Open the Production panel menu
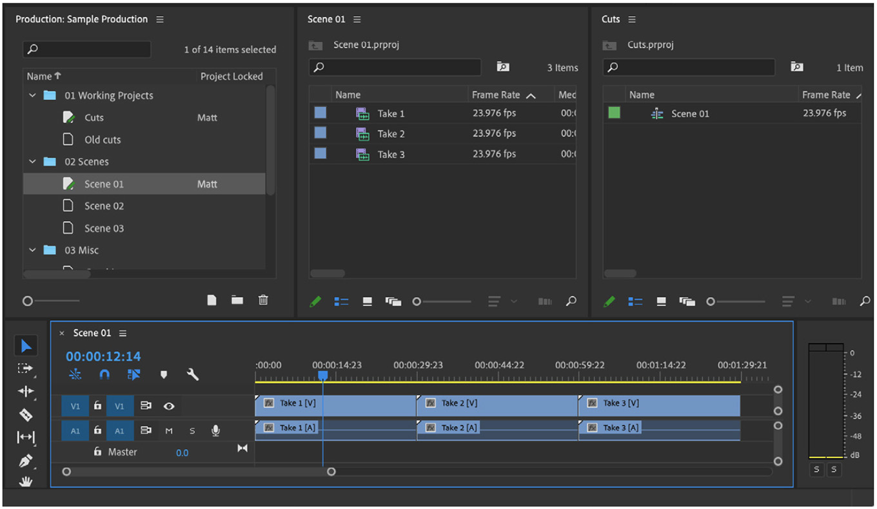Image resolution: width=877 pixels, height=509 pixels. 160,19
